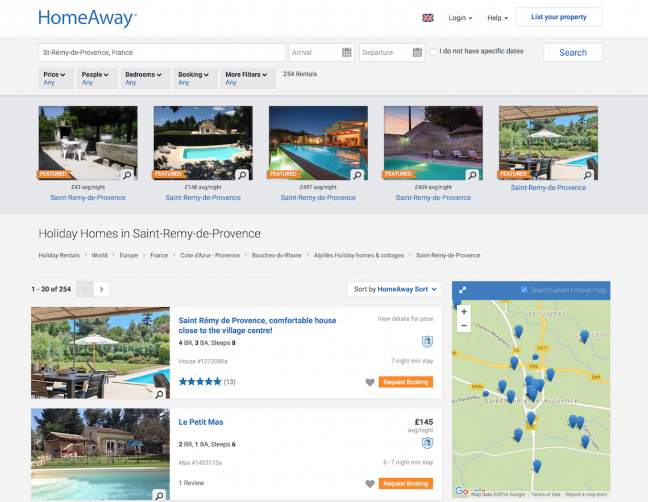Click magnifier on £469 featured photo

coord(472,175)
